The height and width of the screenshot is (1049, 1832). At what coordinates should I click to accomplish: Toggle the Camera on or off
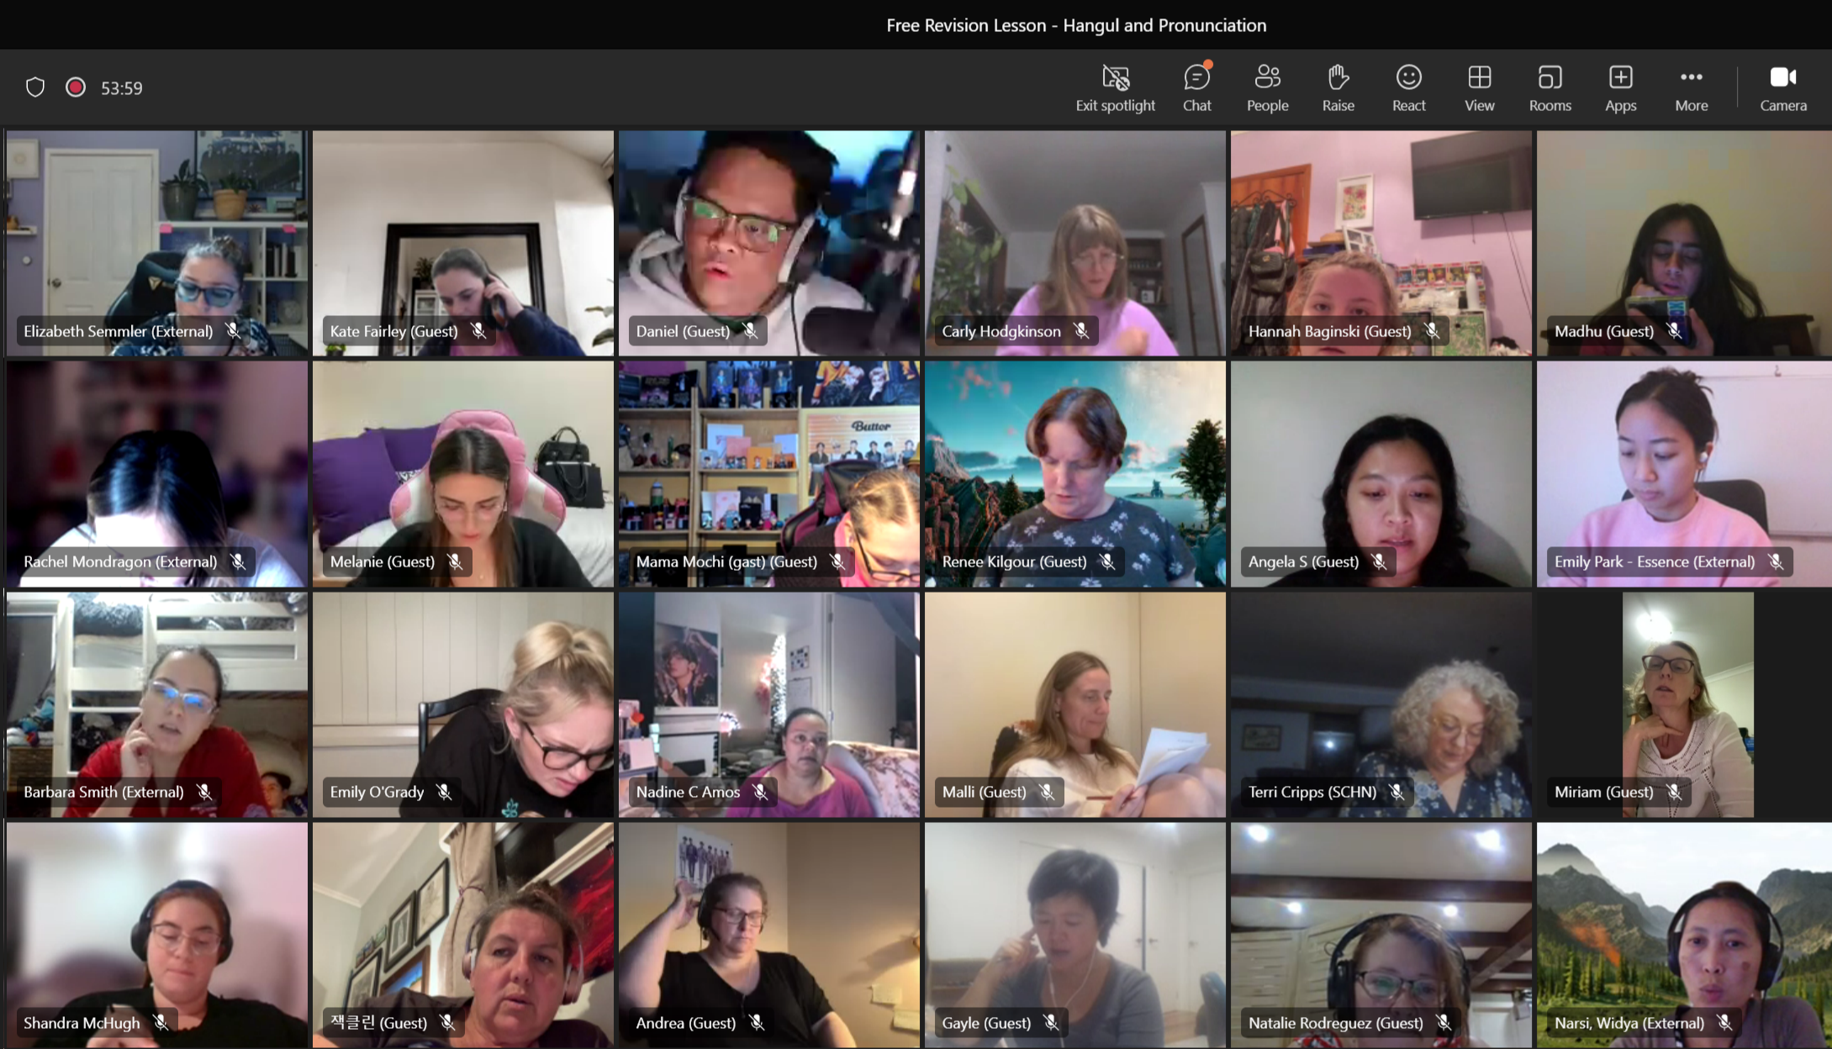click(x=1782, y=87)
